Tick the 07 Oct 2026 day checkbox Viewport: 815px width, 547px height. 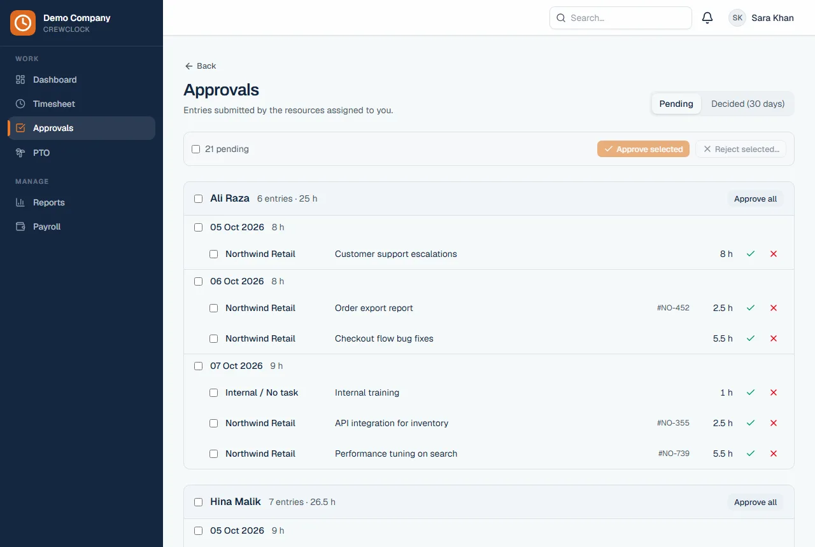pos(199,366)
